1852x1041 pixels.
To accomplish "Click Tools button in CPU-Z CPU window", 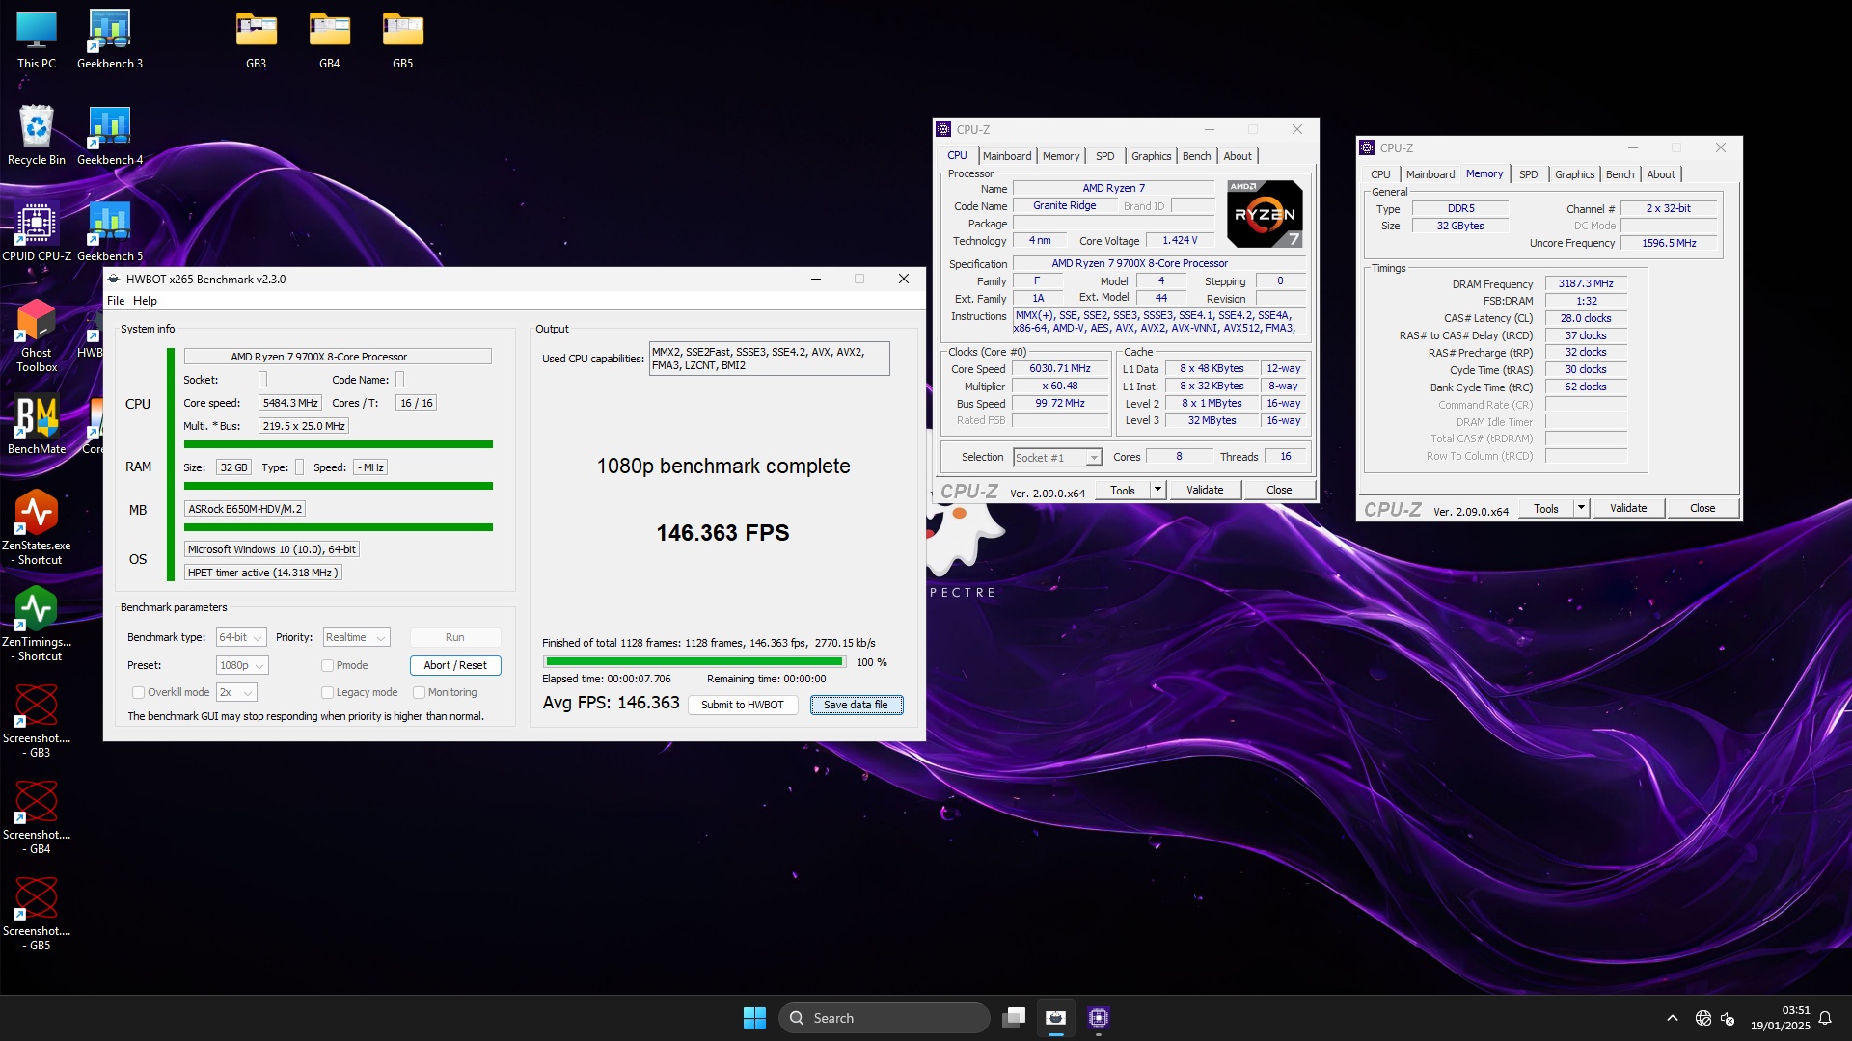I will click(1123, 490).
